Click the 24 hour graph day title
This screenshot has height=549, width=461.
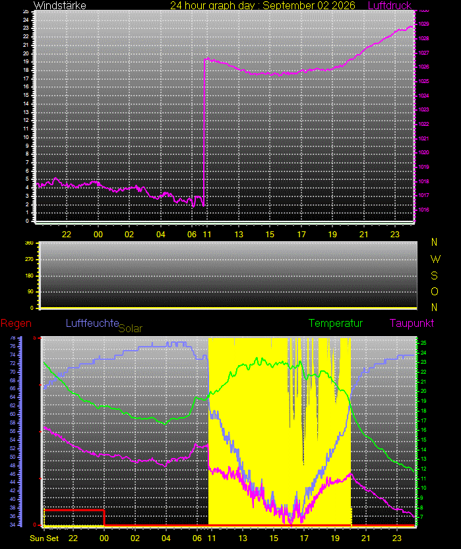point(262,5)
